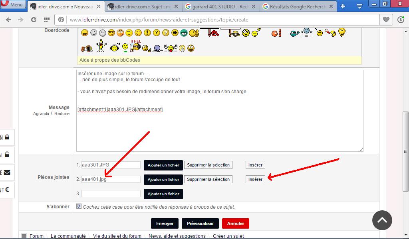Open the speed dial grid icon

click(x=46, y=20)
